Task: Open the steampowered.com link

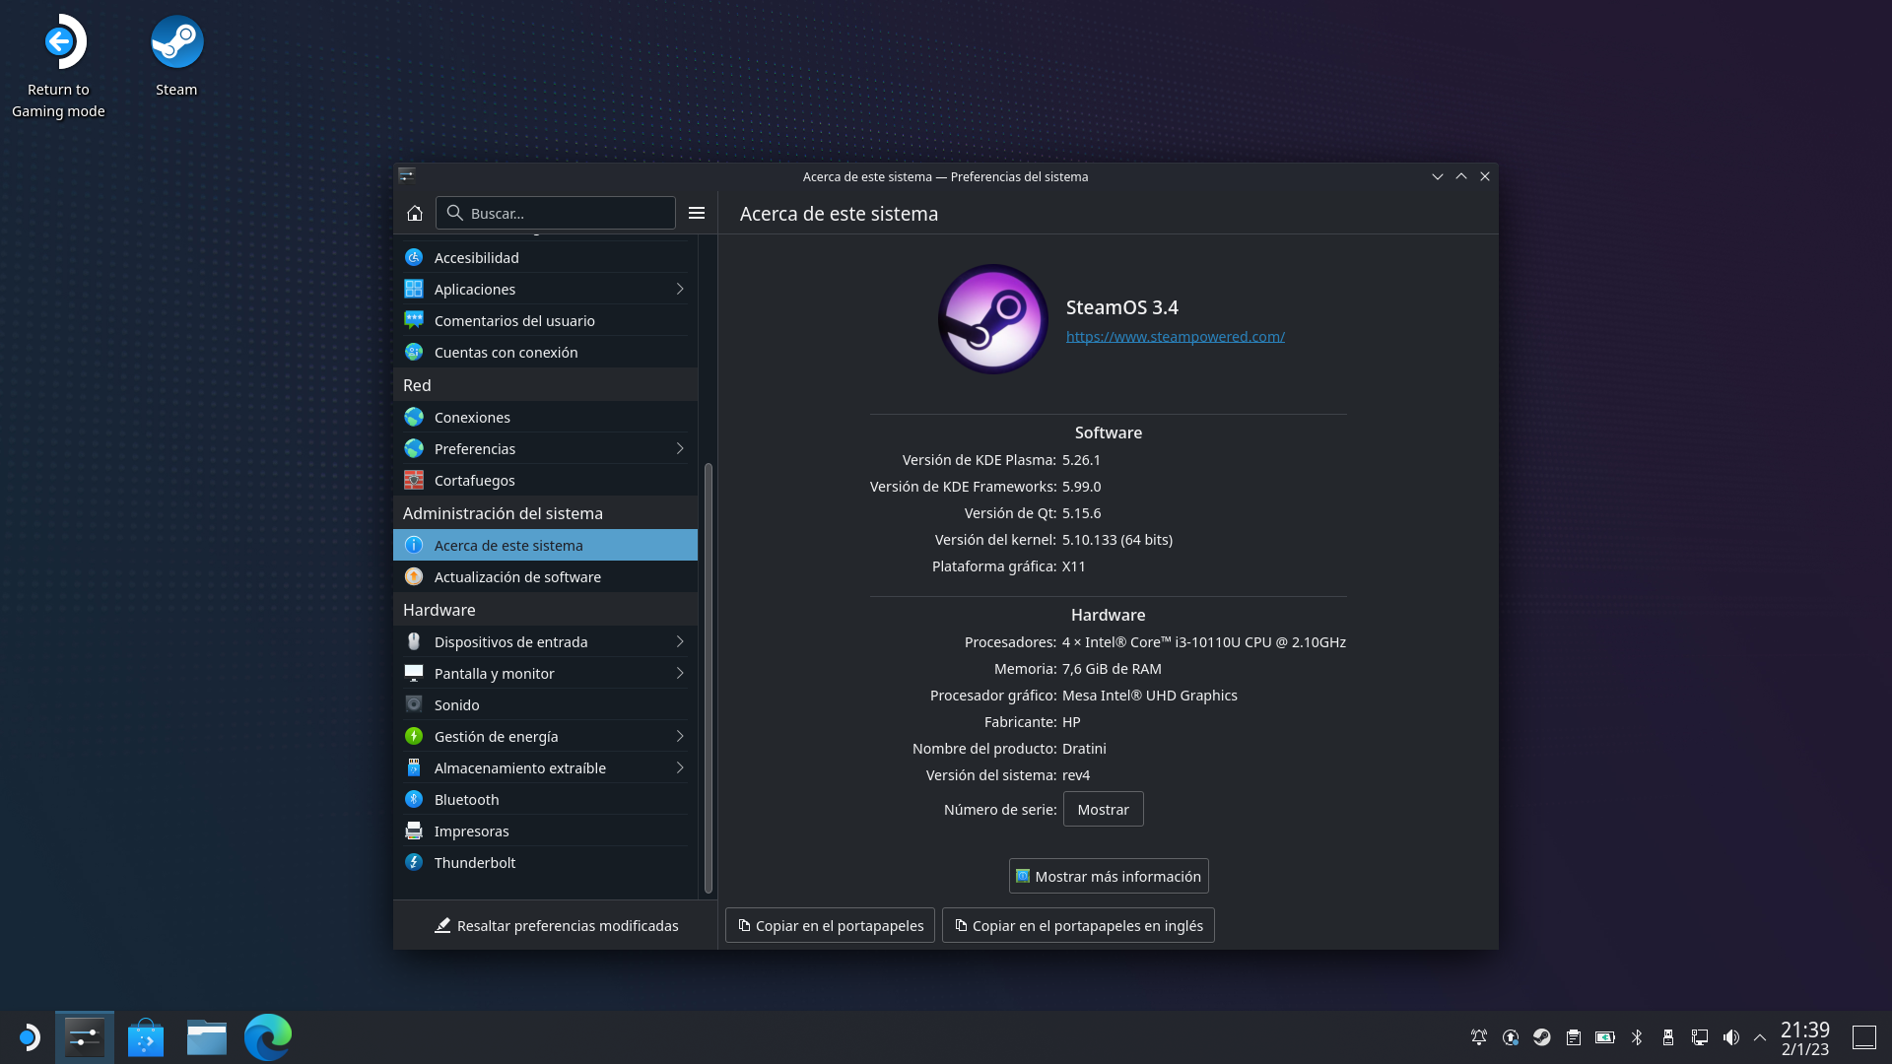Action: tap(1175, 336)
